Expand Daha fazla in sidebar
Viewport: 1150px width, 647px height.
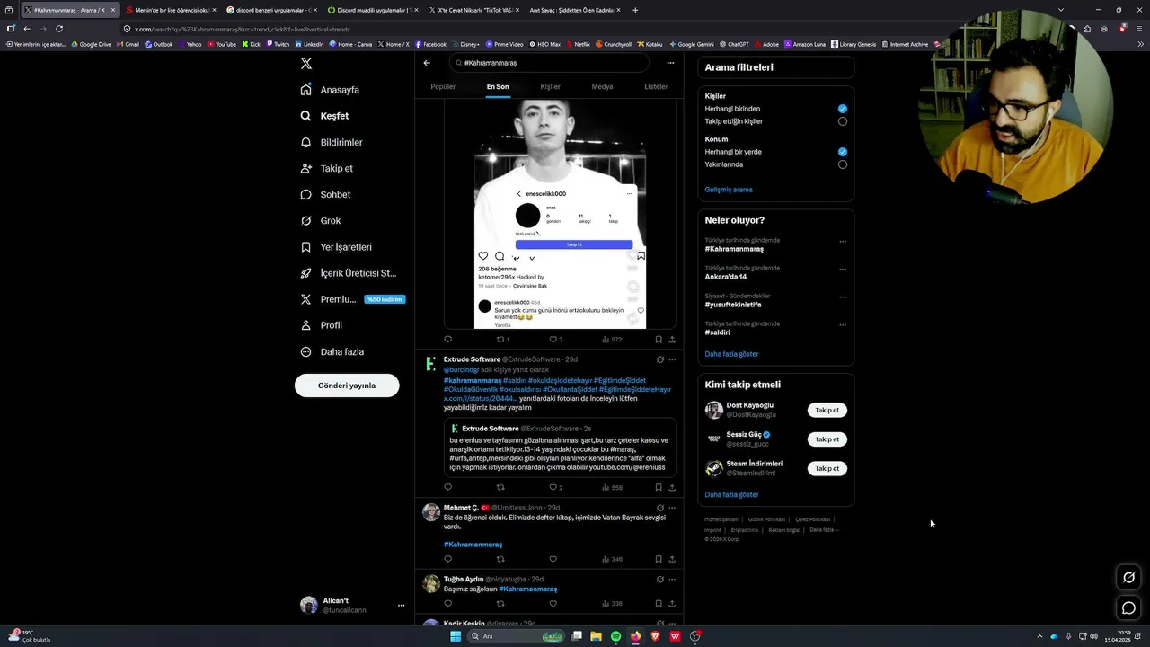pyautogui.click(x=332, y=352)
